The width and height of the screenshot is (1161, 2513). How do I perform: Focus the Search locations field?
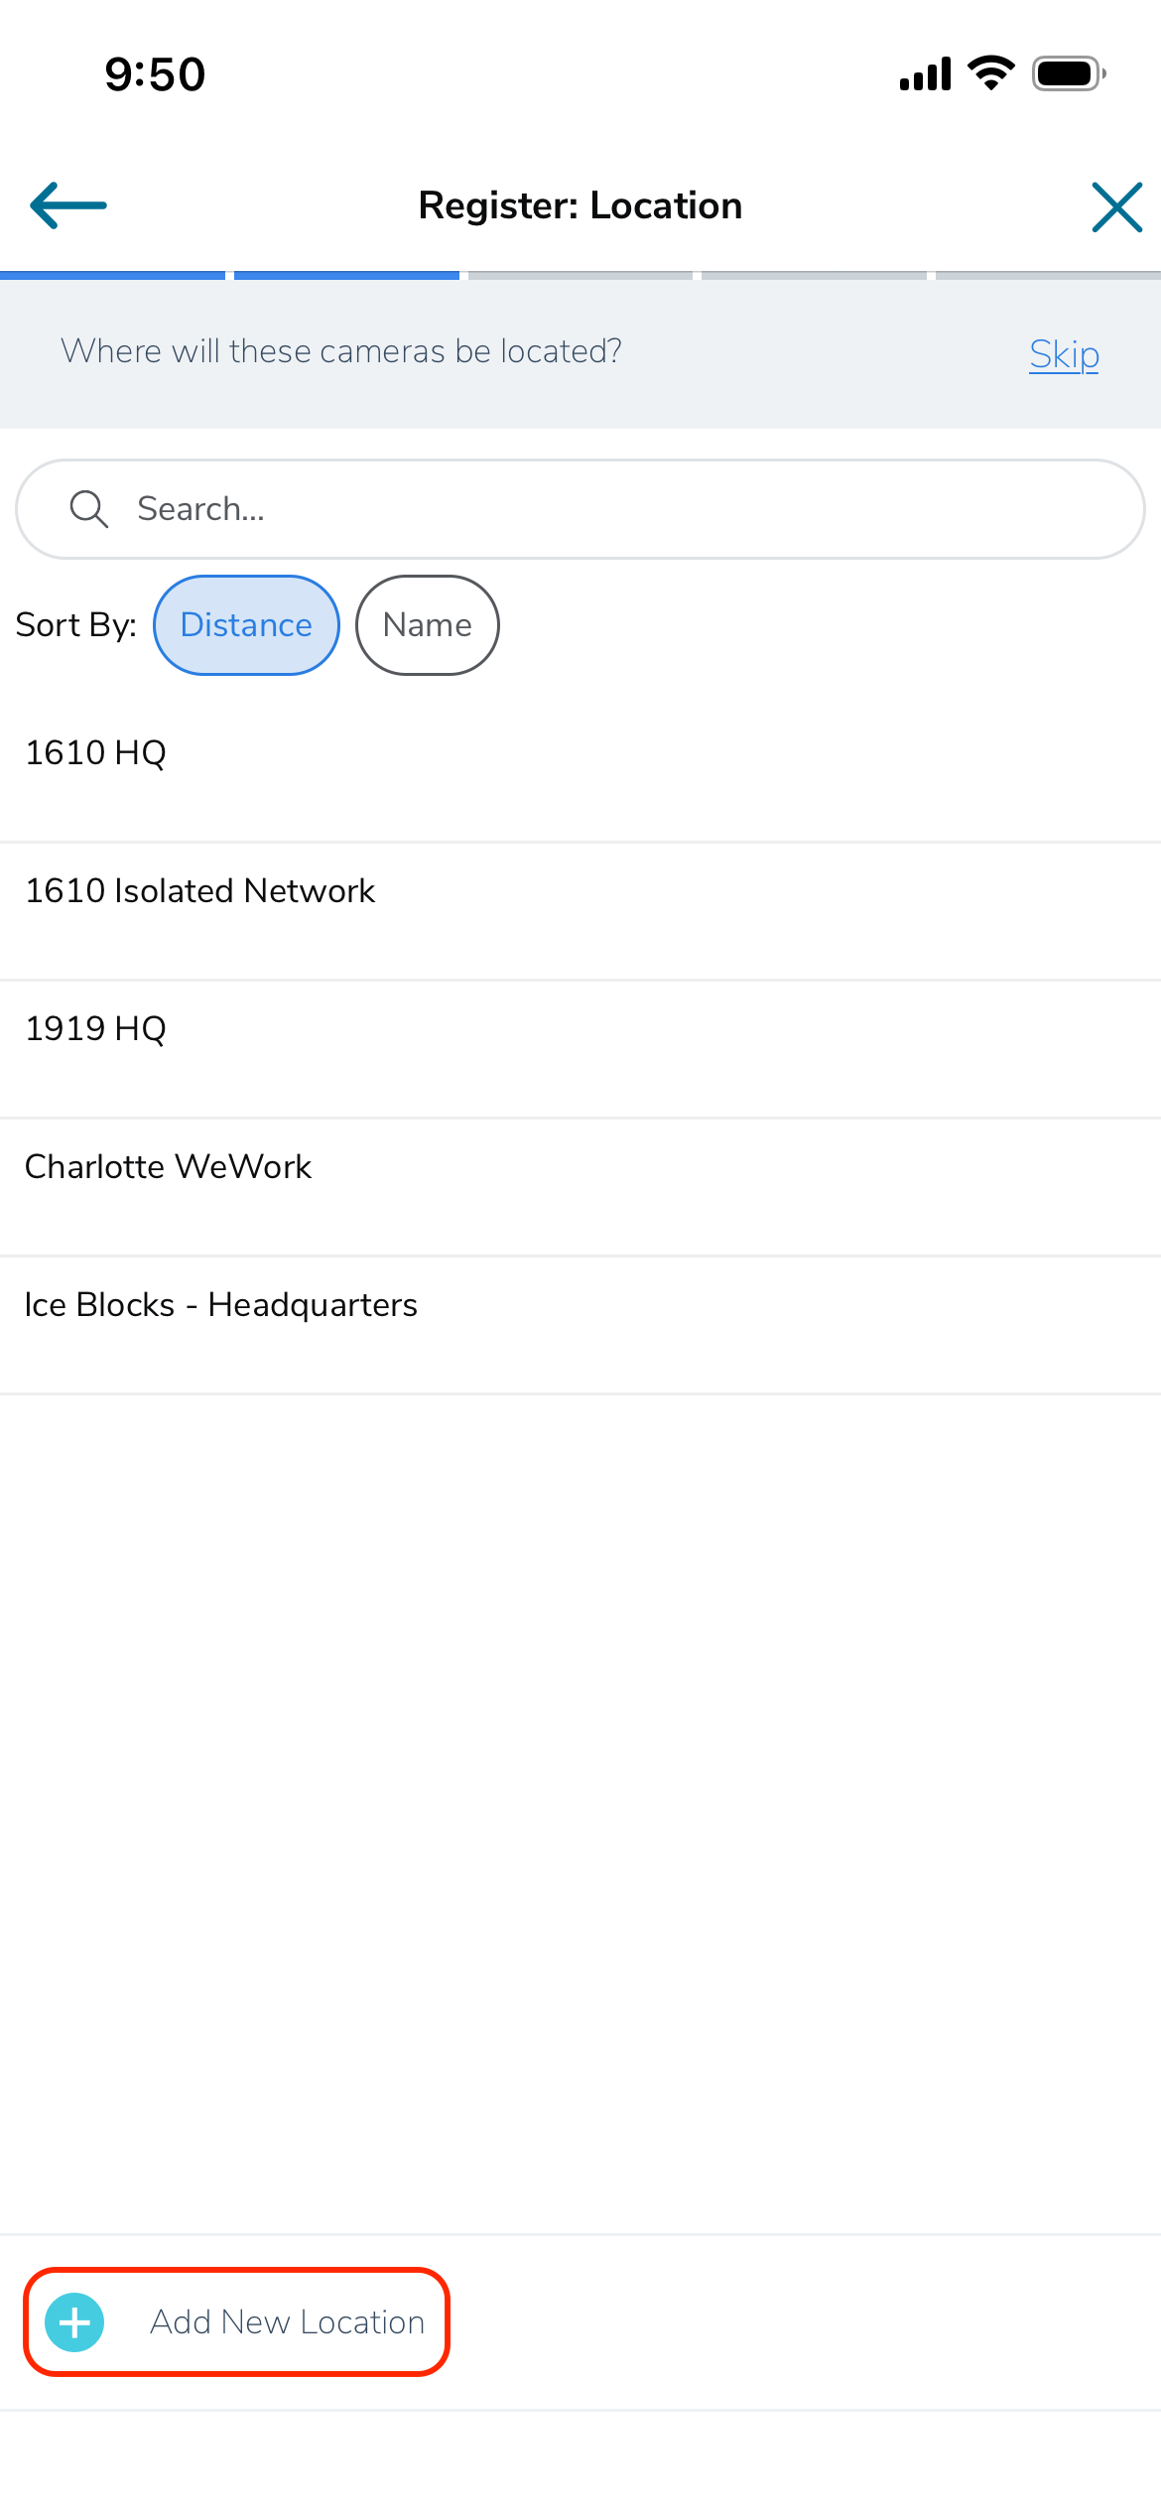pos(580,509)
